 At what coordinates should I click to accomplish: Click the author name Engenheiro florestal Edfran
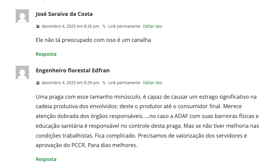[x=72, y=70]
